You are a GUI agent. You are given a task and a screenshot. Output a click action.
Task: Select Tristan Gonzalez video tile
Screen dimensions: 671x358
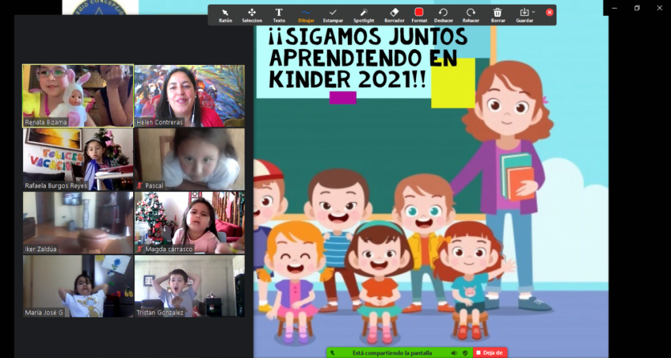tap(189, 286)
